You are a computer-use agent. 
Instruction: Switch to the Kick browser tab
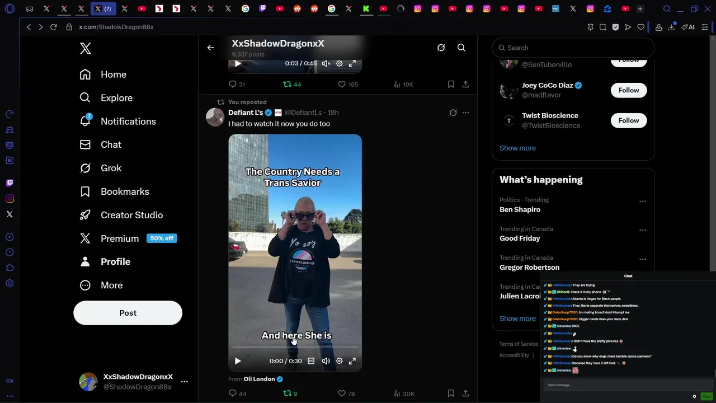366,9
